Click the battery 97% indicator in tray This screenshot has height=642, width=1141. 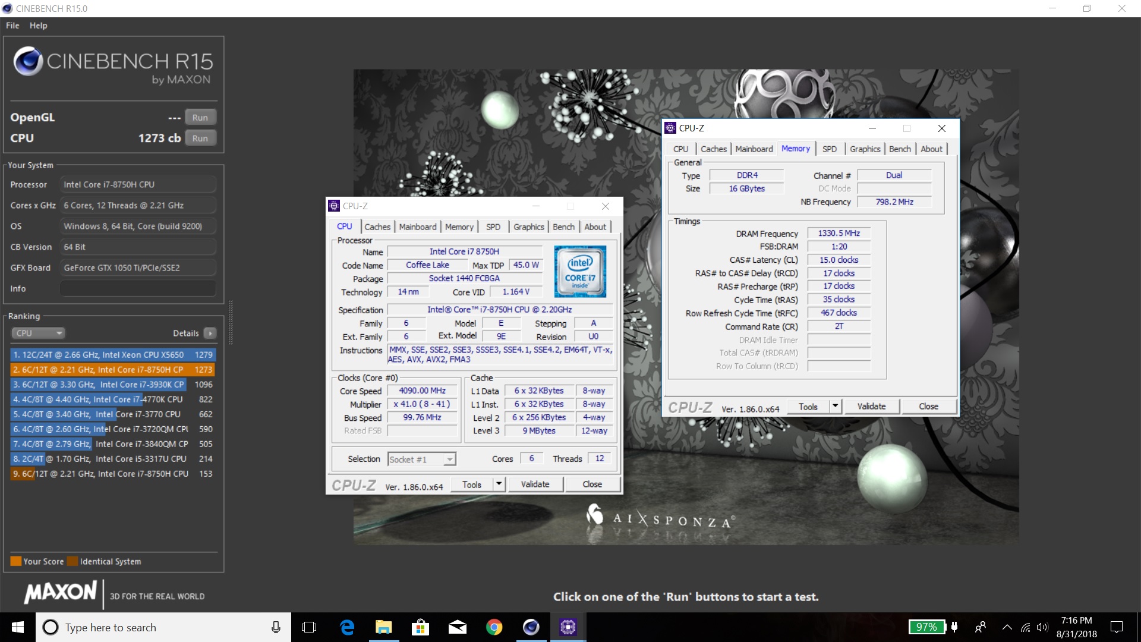[926, 627]
